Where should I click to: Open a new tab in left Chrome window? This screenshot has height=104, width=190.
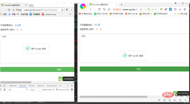pos(31,5)
